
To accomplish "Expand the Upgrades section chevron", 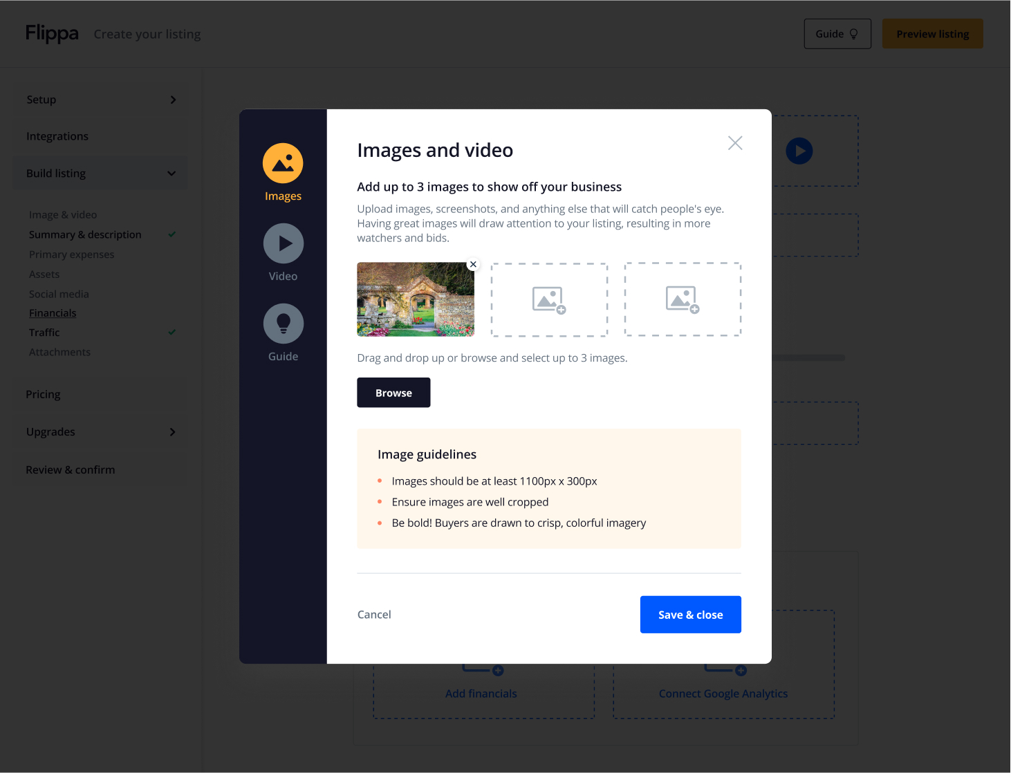I will pos(173,432).
